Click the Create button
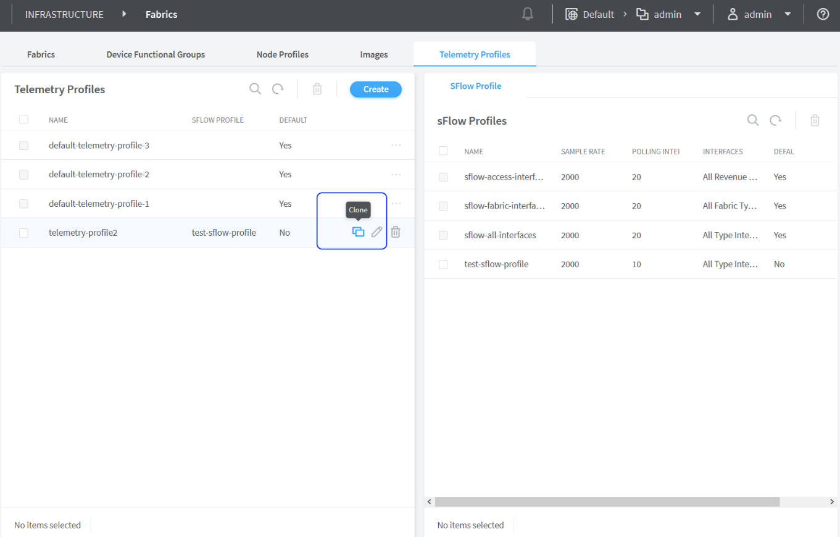Screen dimensions: 840x537 [375, 89]
